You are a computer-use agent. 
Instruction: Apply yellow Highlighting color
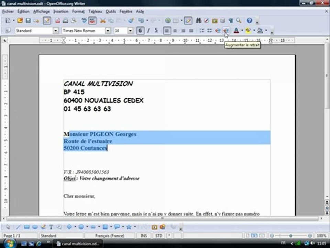(248, 31)
